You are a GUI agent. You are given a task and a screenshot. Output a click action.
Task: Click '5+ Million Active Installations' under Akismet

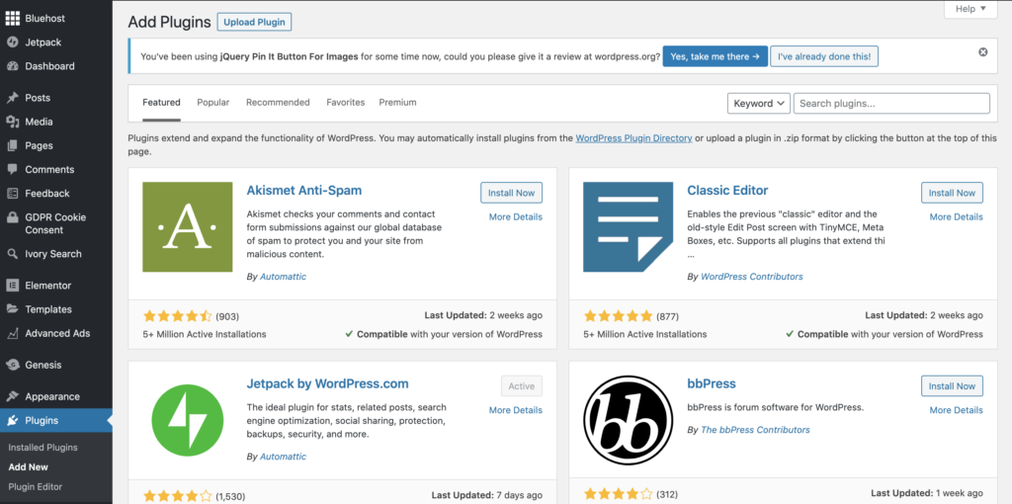(x=205, y=334)
